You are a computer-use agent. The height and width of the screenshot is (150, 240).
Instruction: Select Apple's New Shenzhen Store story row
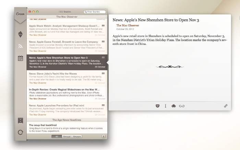(67, 62)
